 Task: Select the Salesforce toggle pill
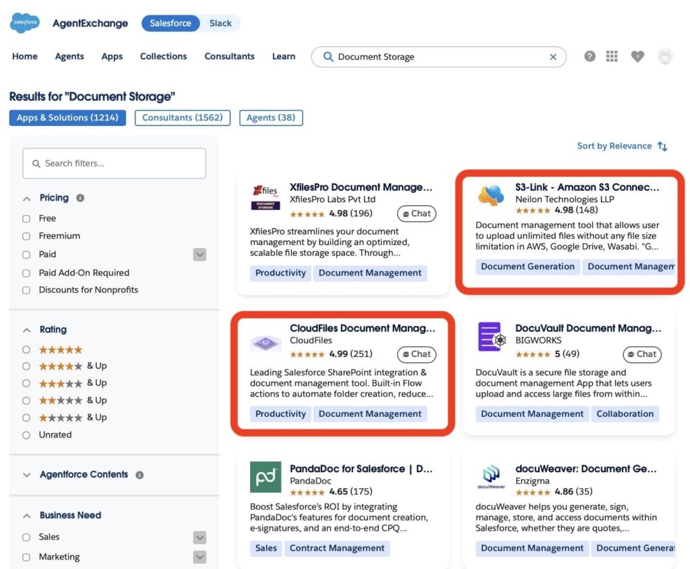[x=170, y=24]
